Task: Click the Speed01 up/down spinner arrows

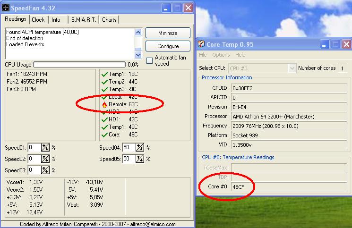Action: coord(45,147)
